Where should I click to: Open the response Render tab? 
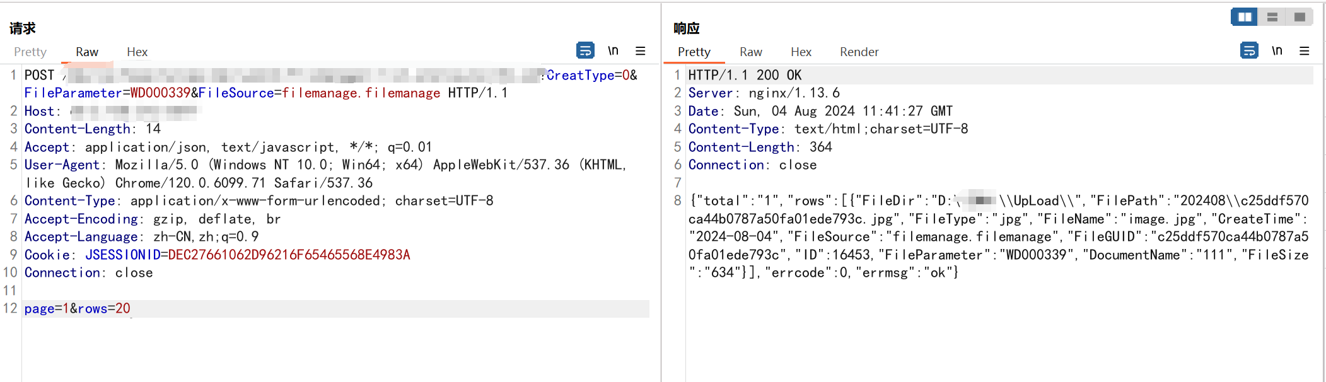859,52
